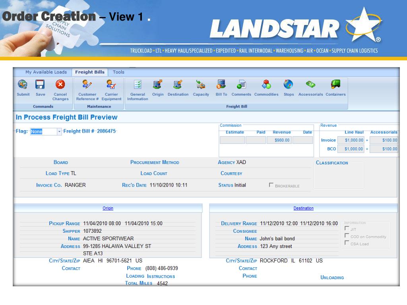Image resolution: width=407 pixels, height=305 pixels.
Task: Click consignee name John's bail bond
Action: coord(277,239)
